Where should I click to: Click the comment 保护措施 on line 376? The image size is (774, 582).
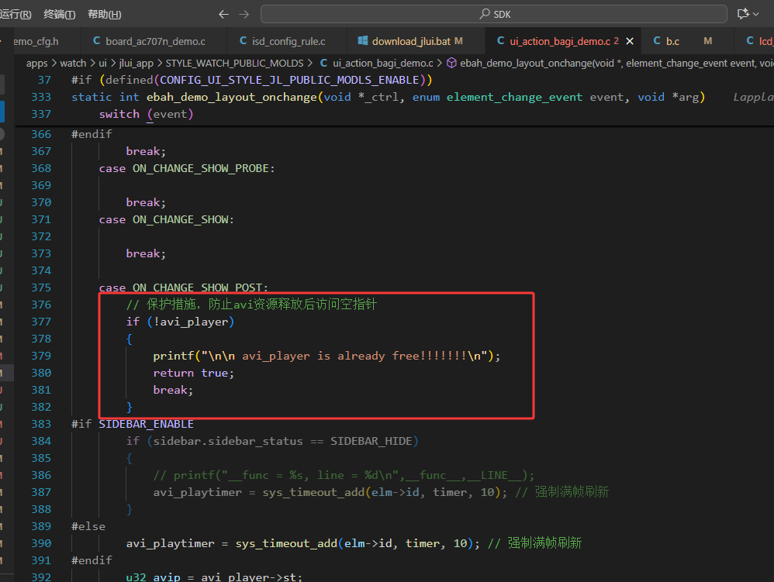251,305
